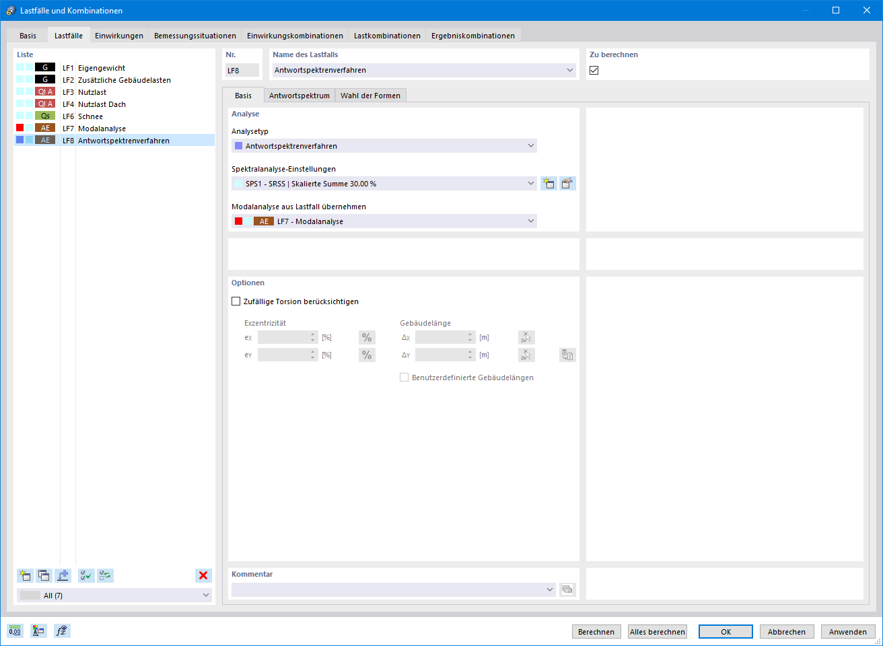Click the Anwenden button
The image size is (883, 646).
848,631
